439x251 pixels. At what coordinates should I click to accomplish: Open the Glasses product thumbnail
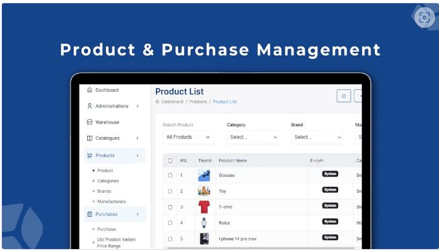(x=204, y=175)
